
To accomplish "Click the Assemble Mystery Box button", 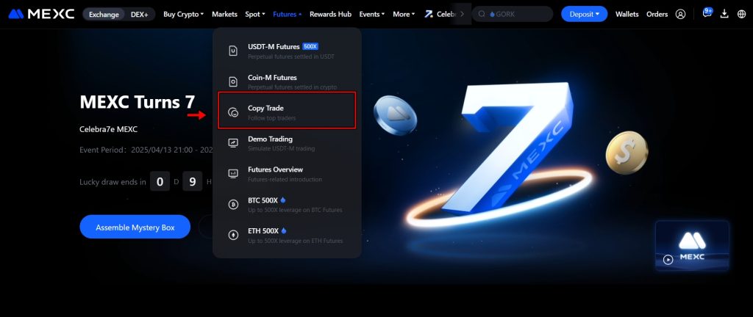I will click(x=135, y=227).
